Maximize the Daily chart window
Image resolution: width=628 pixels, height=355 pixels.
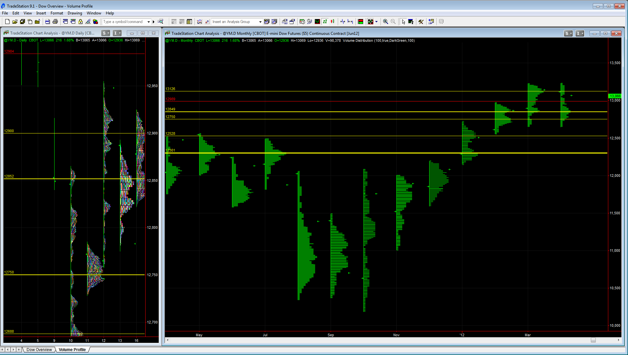click(143, 33)
